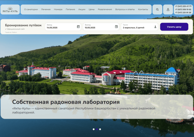Open the Питание menu item
194x137 pixels.
pos(70,9)
